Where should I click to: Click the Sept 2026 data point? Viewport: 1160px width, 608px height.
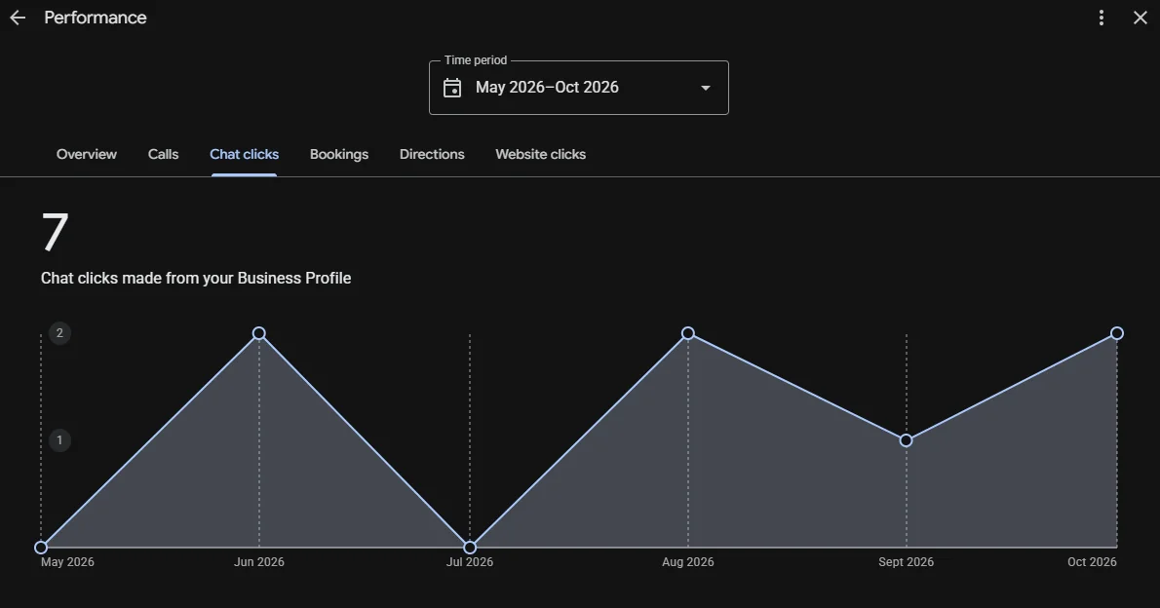[907, 440]
